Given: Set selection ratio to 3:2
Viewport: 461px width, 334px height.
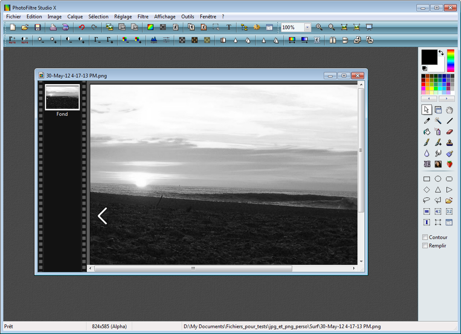Looking at the screenshot, I should tap(449, 211).
